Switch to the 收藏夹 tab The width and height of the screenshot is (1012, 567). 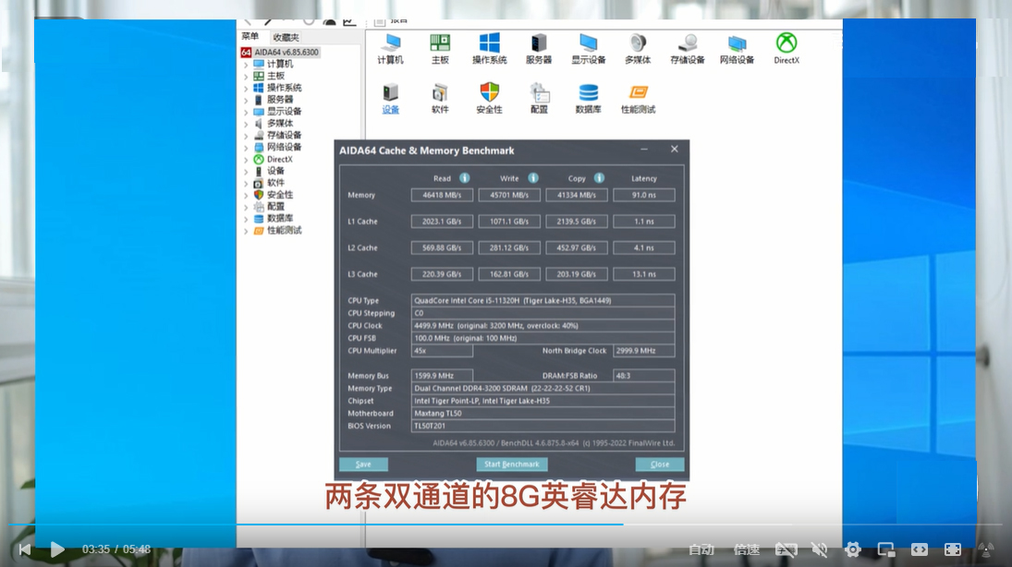[x=286, y=38]
